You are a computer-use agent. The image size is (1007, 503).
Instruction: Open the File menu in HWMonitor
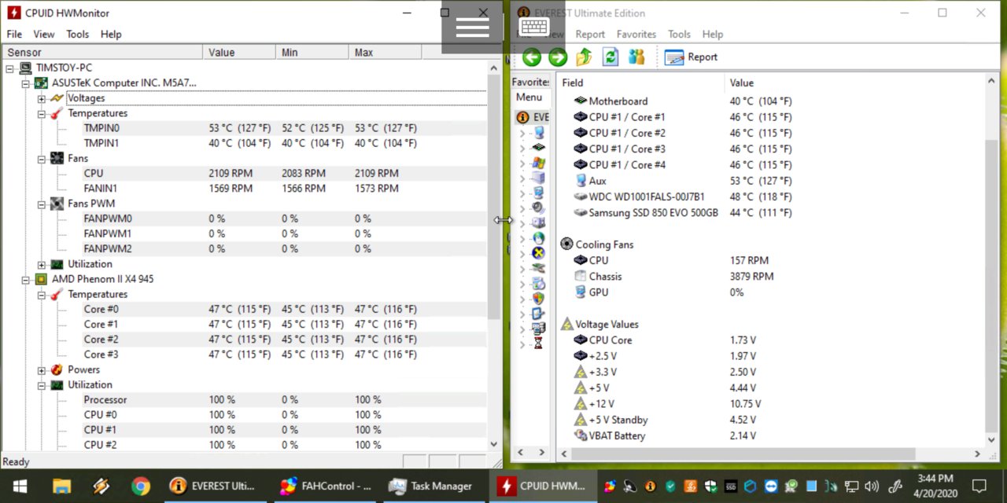coord(14,34)
